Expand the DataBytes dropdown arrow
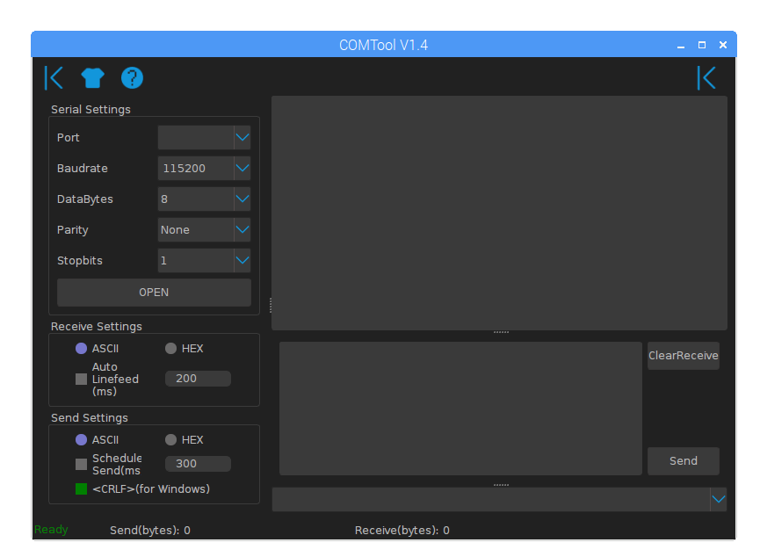760x557 pixels. click(x=242, y=199)
